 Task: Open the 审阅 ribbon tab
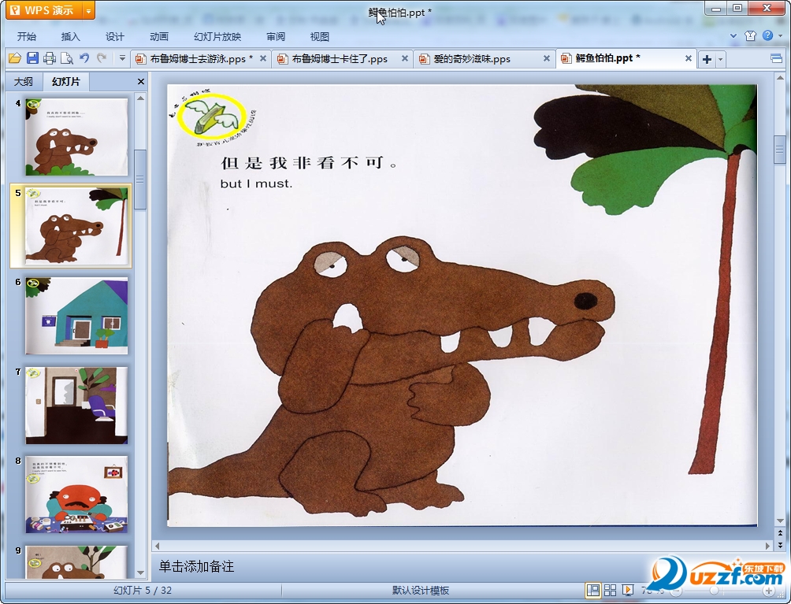[x=276, y=37]
